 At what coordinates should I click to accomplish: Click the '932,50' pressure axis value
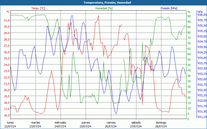tap(202, 90)
